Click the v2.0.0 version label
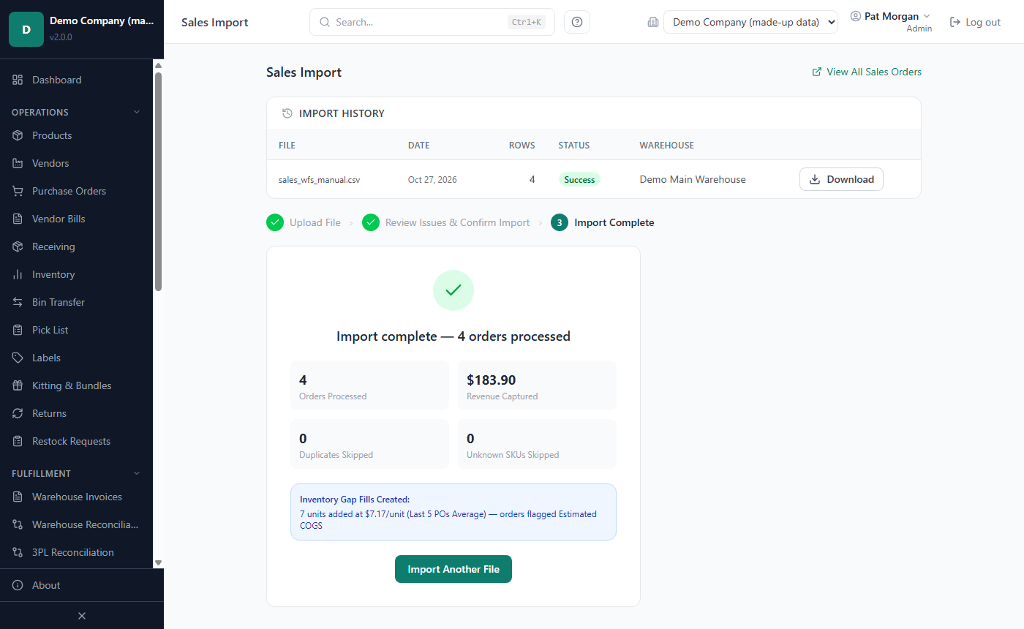The height and width of the screenshot is (629, 1024). [x=61, y=37]
